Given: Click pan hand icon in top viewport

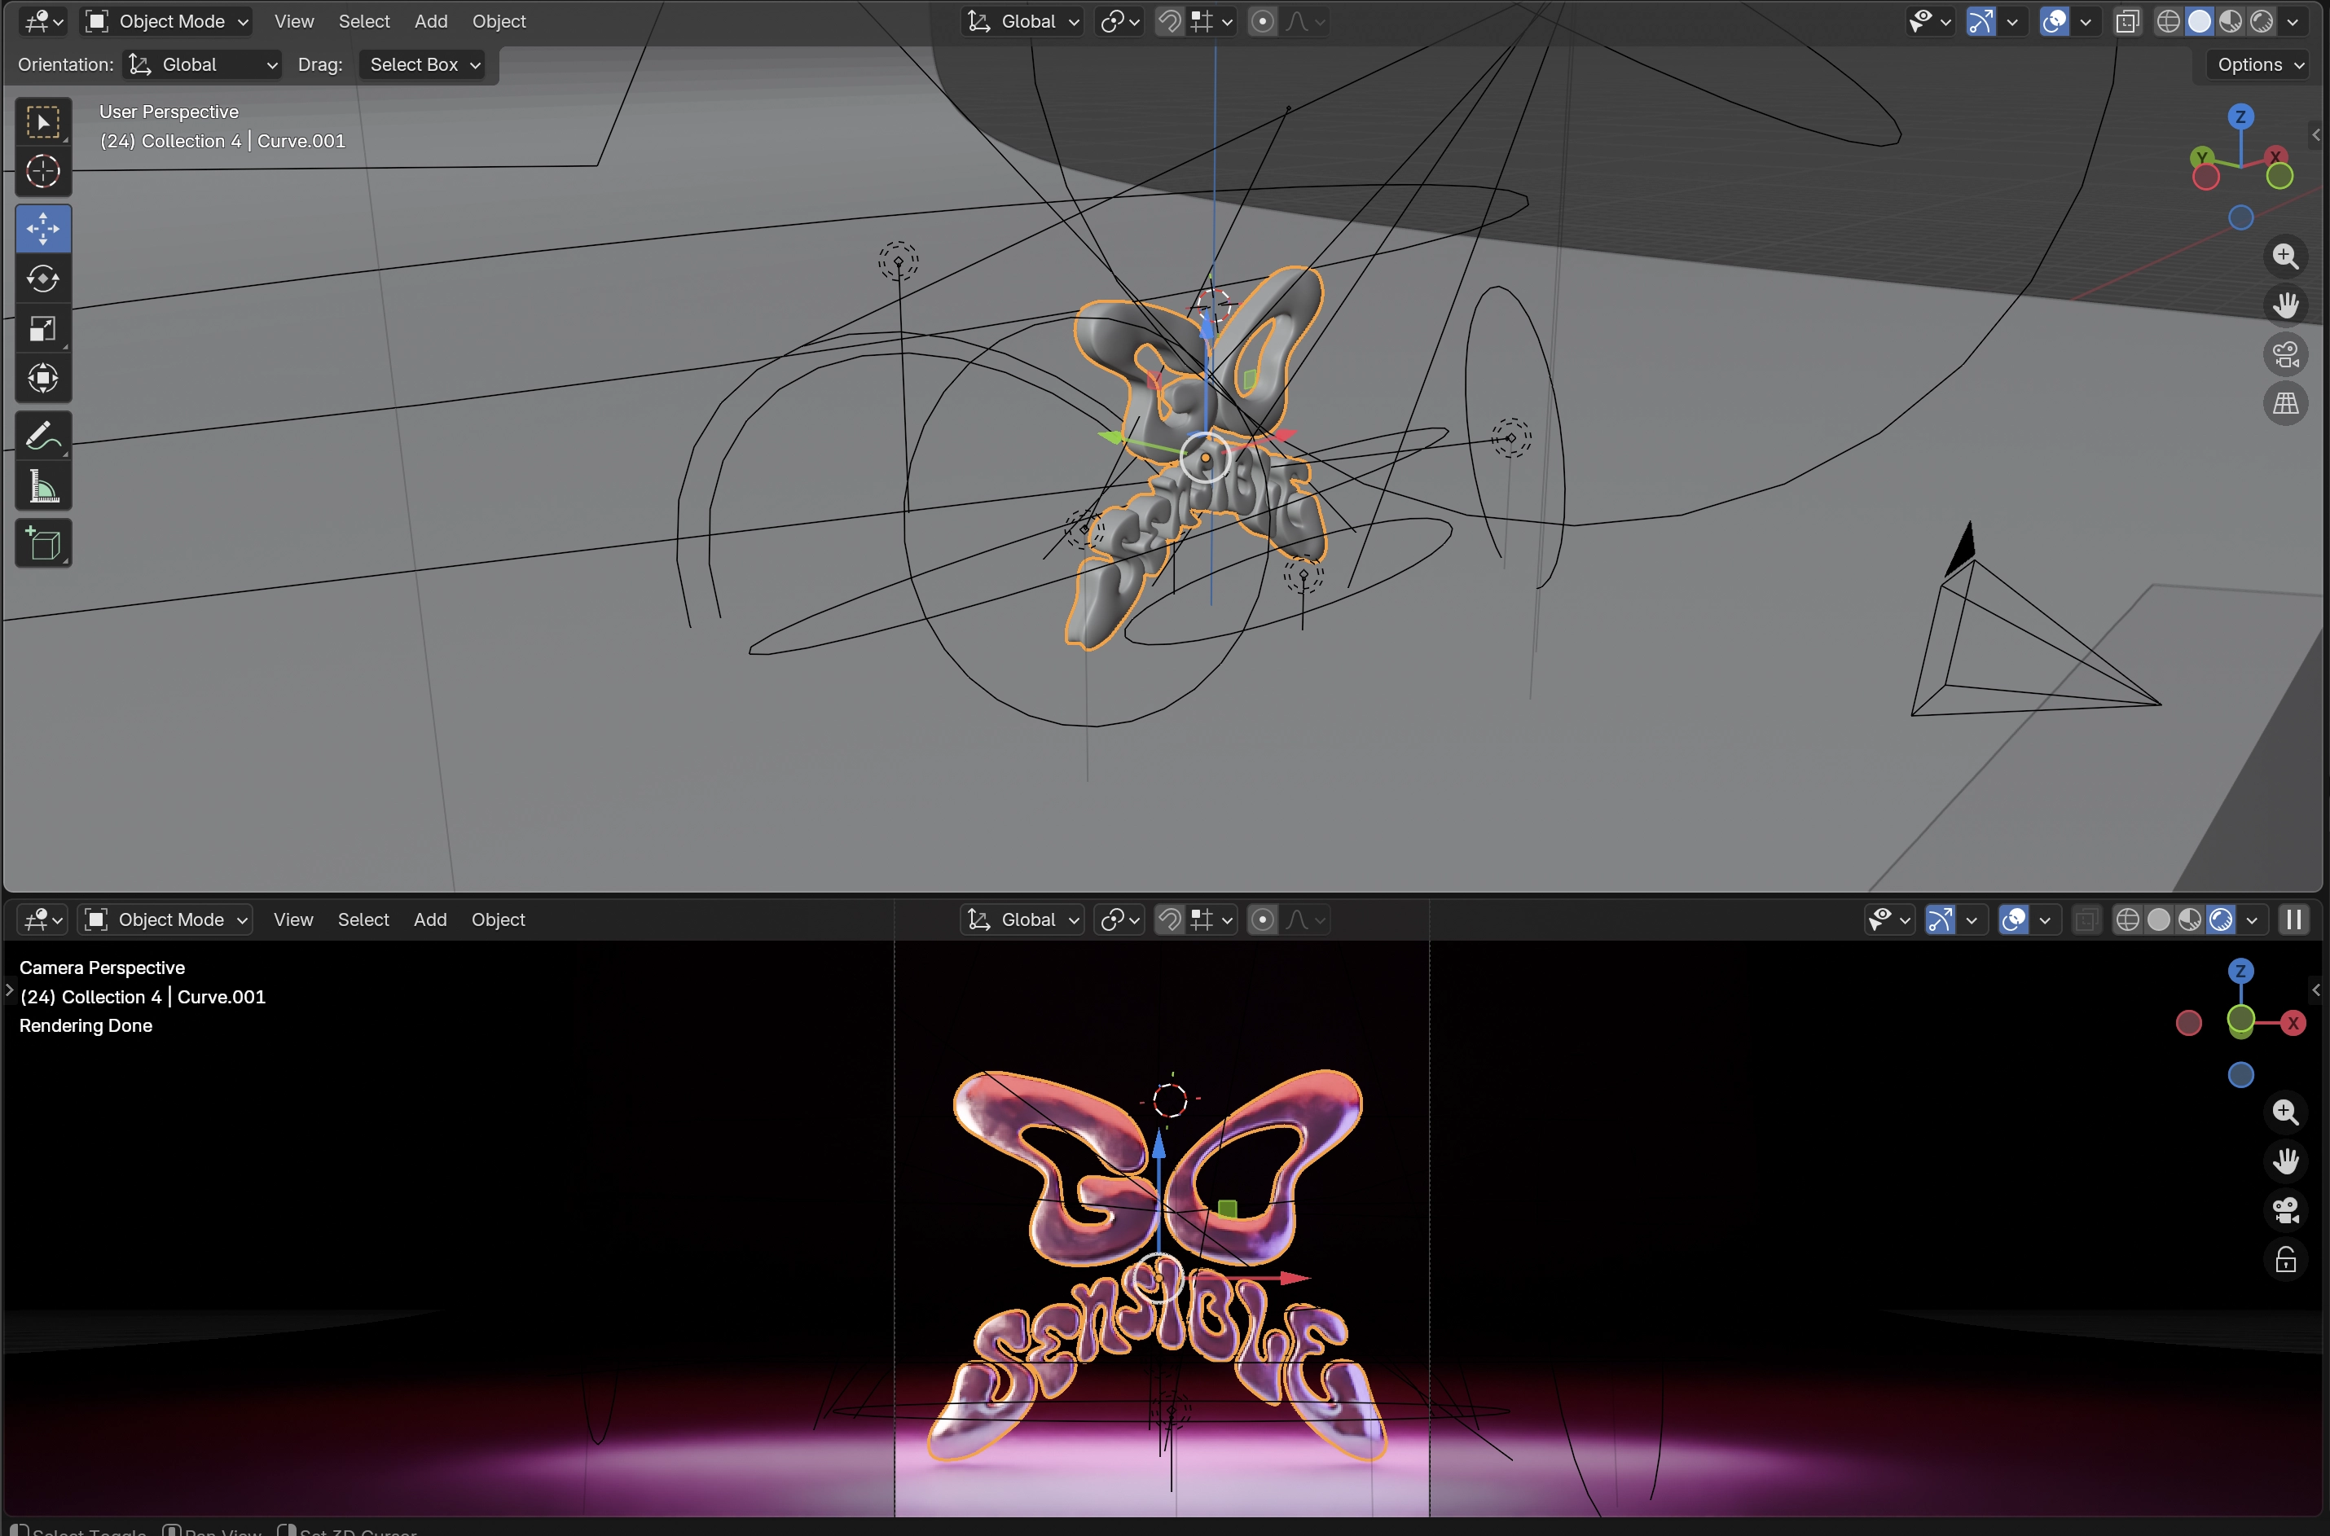Looking at the screenshot, I should pyautogui.click(x=2286, y=305).
